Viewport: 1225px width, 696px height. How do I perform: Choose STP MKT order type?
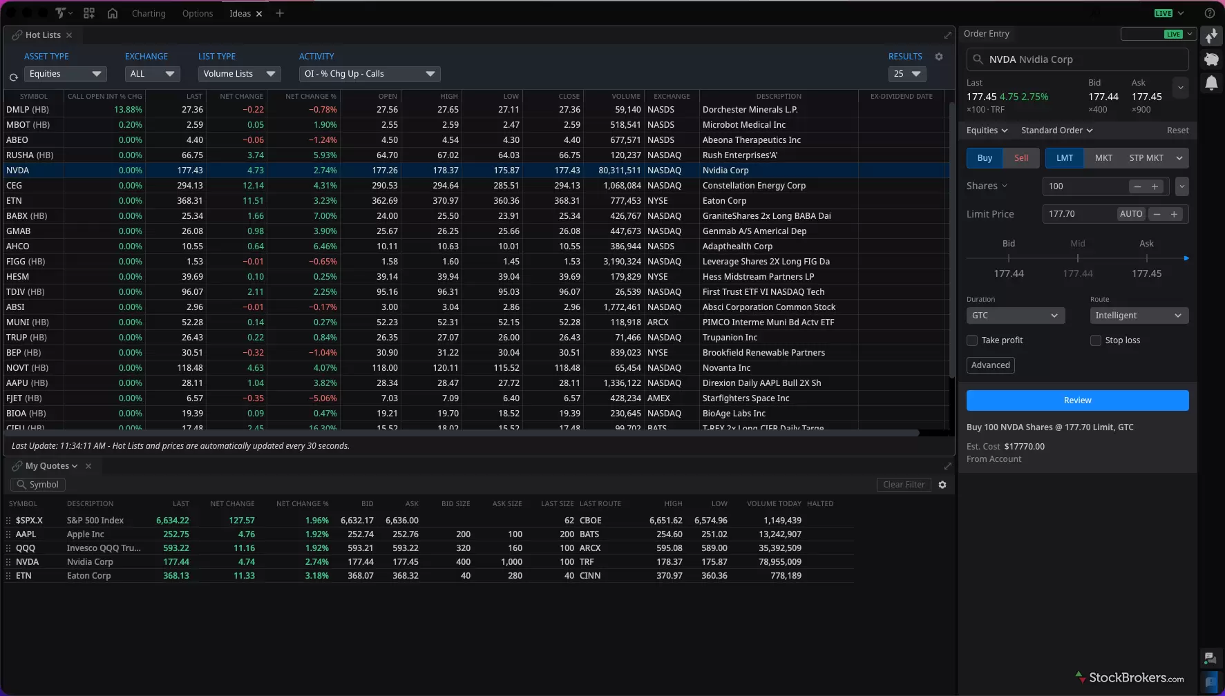tap(1146, 158)
